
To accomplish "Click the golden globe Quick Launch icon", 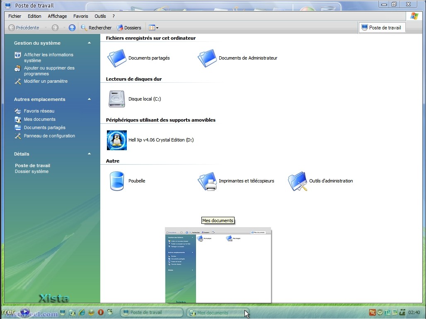I will pyautogui.click(x=91, y=312).
